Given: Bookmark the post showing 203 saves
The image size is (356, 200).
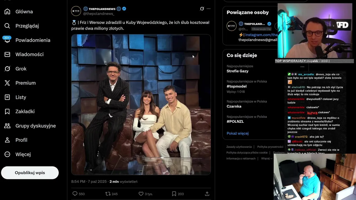Looking at the screenshot, I should (x=174, y=194).
